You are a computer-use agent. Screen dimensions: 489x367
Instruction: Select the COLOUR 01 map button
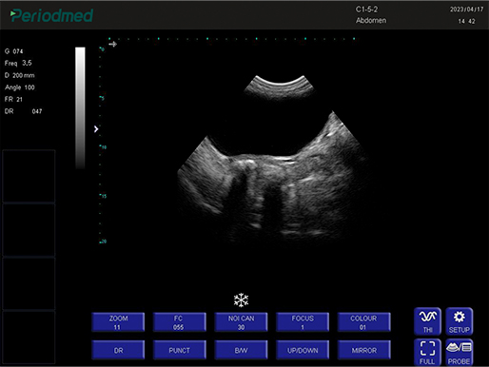[364, 322]
